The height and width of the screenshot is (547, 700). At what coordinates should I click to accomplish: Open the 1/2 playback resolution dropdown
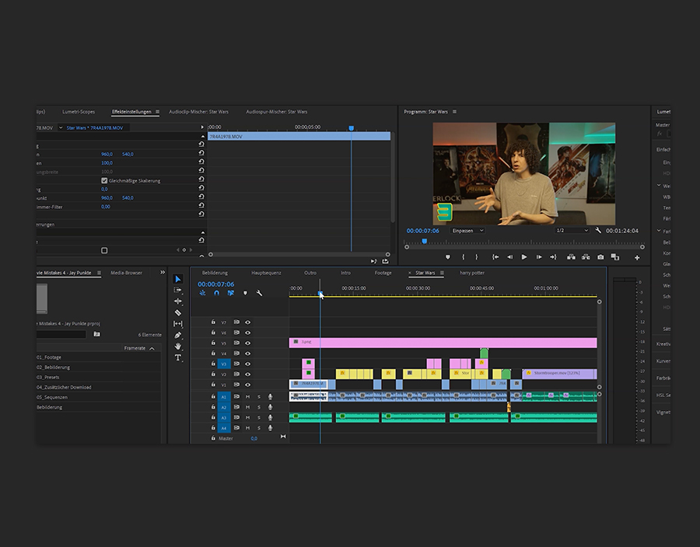571,231
